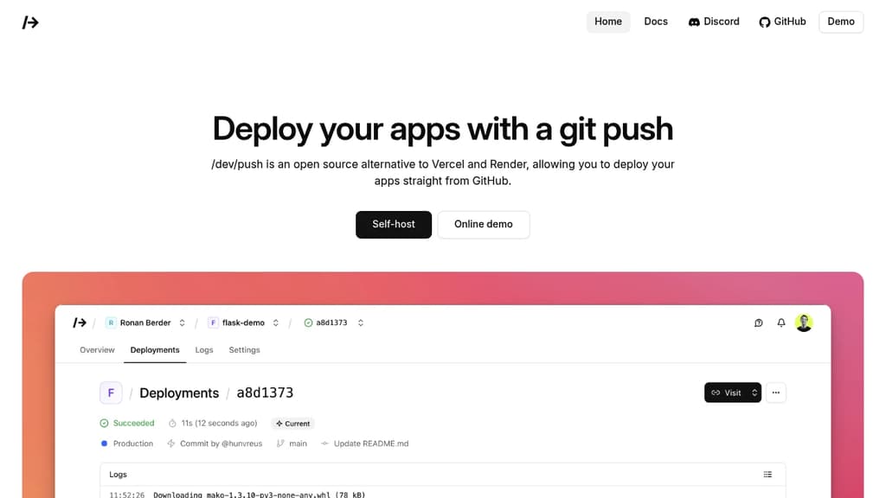Expand the Ronan Berder account dropdown

182,322
